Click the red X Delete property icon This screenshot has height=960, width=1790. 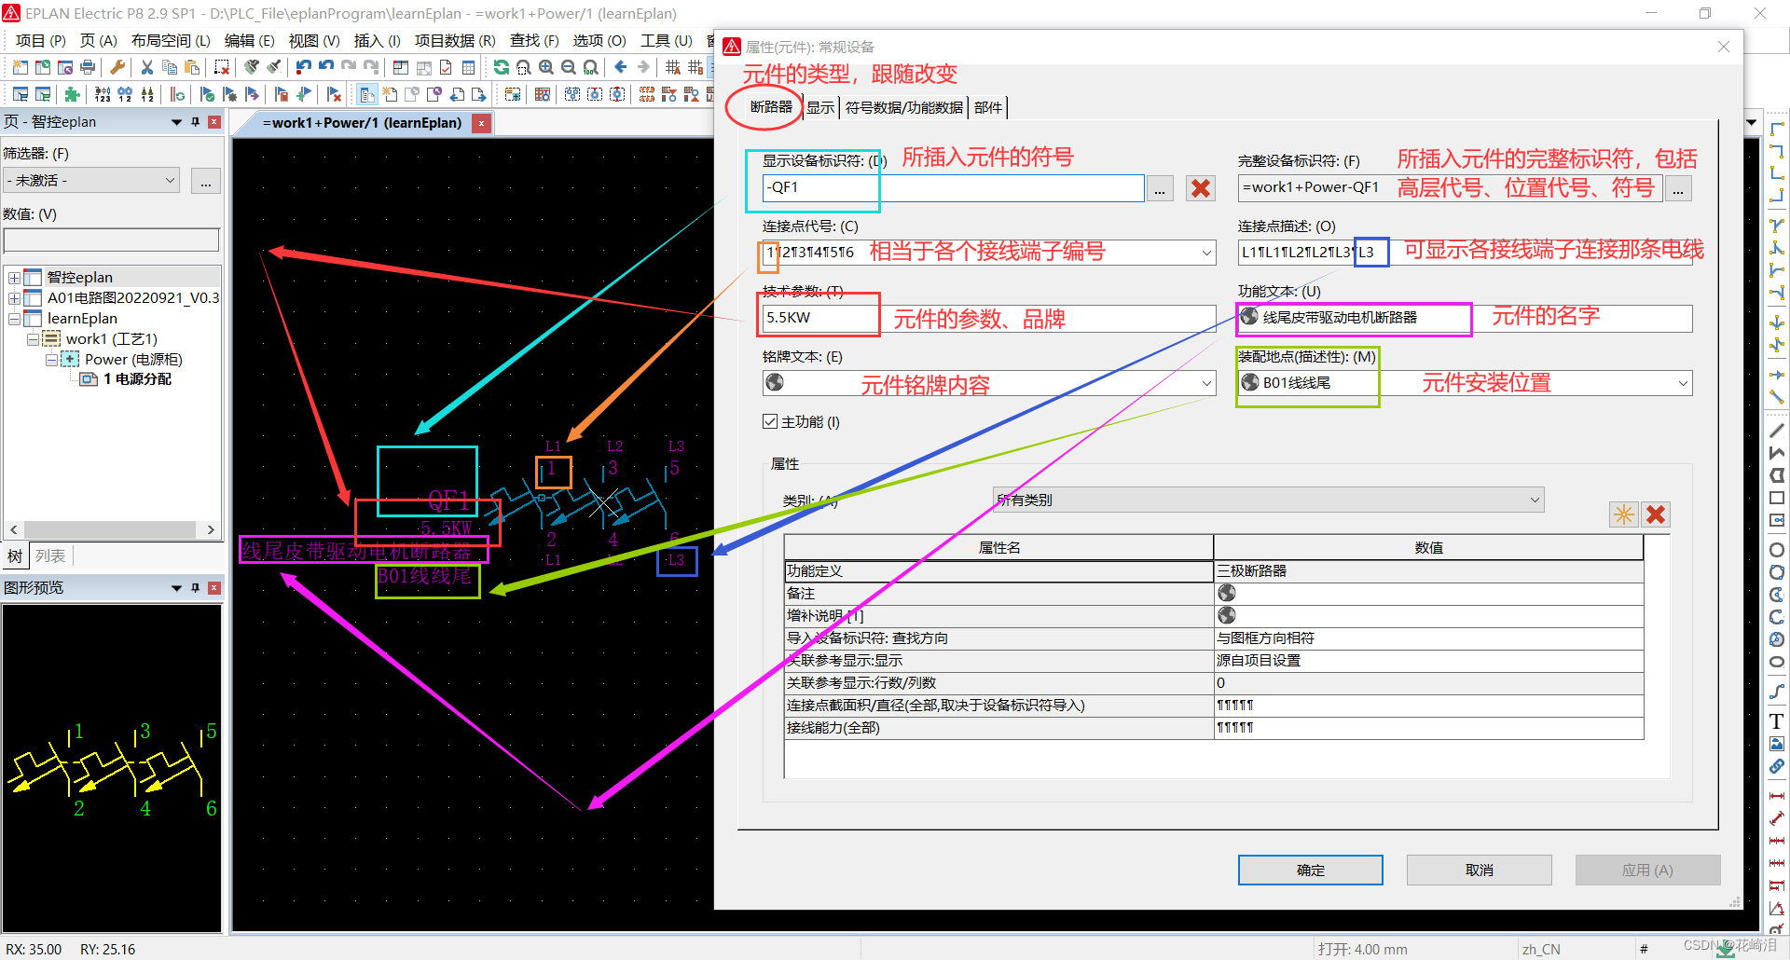(x=1656, y=514)
